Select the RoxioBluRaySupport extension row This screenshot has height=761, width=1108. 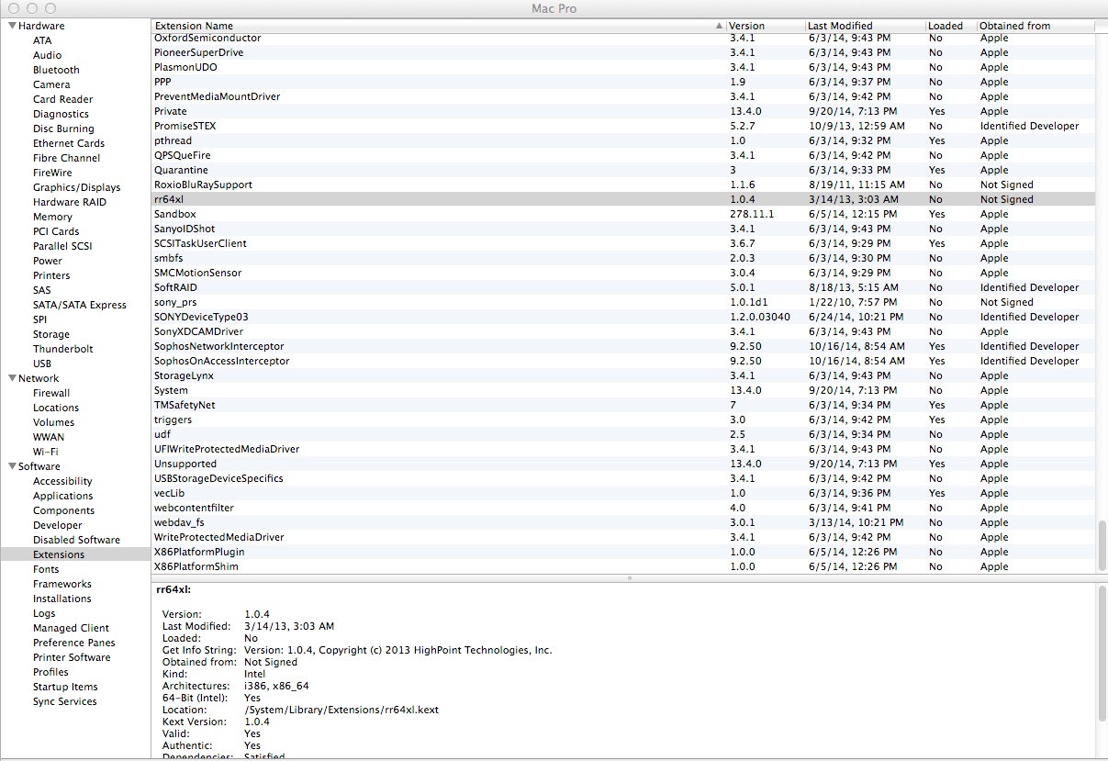[x=623, y=185]
